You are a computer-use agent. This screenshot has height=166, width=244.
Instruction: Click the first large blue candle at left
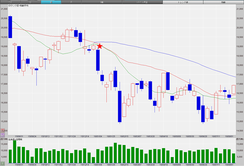[x=10, y=27]
